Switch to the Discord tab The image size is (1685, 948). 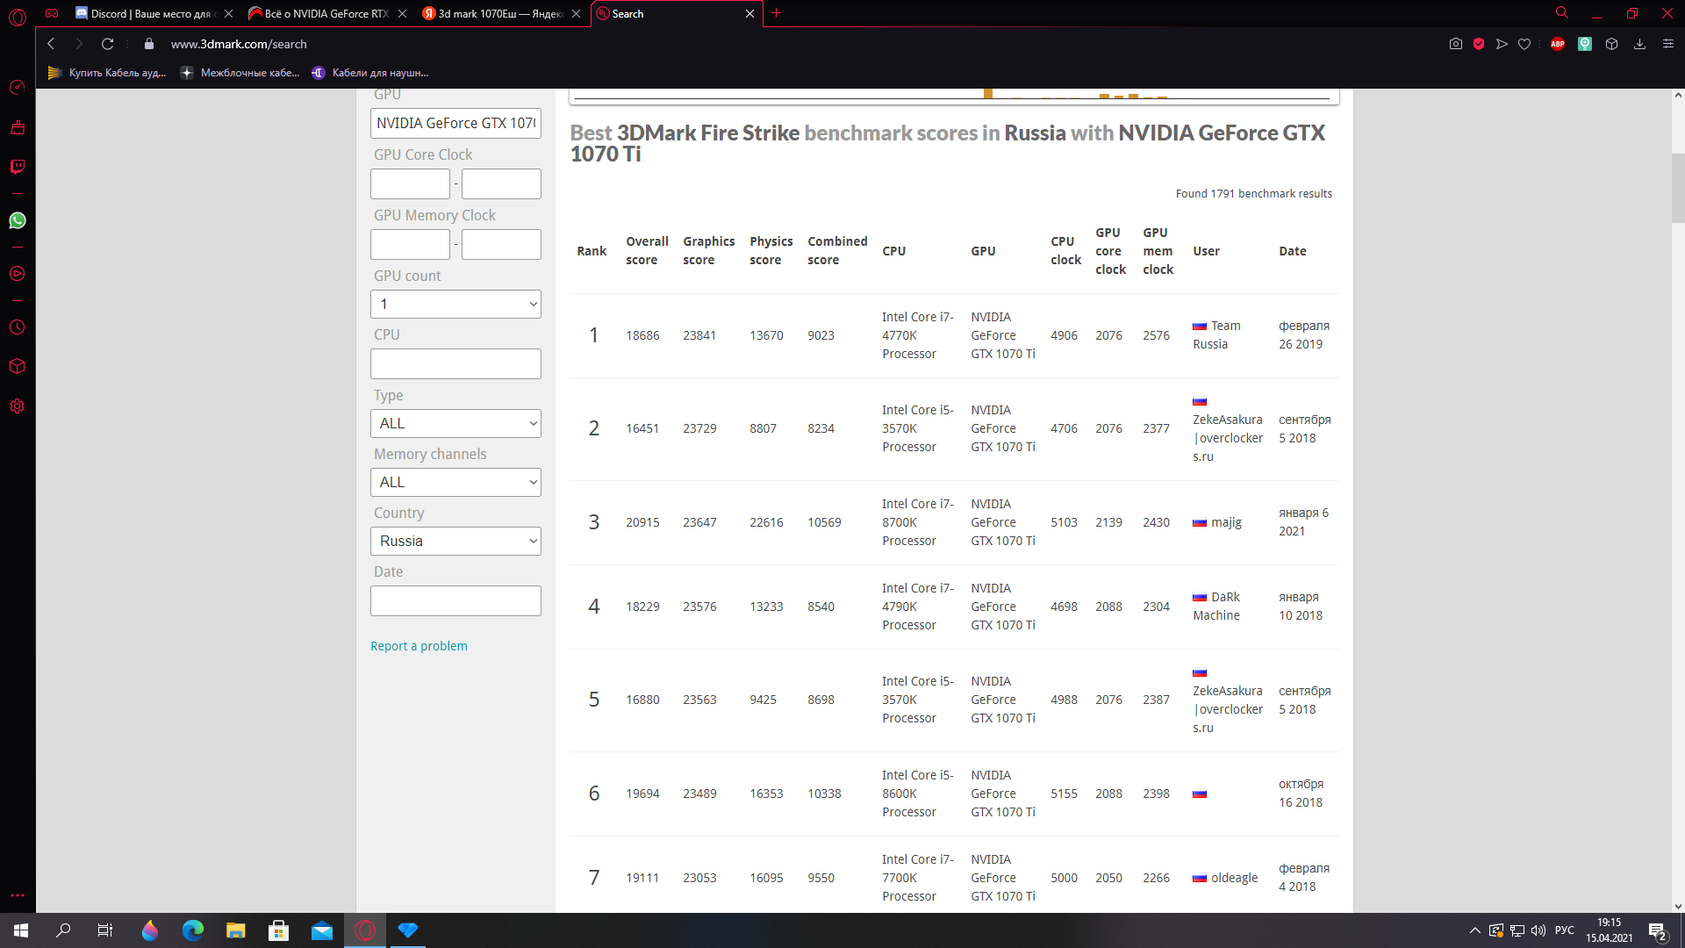(x=149, y=13)
